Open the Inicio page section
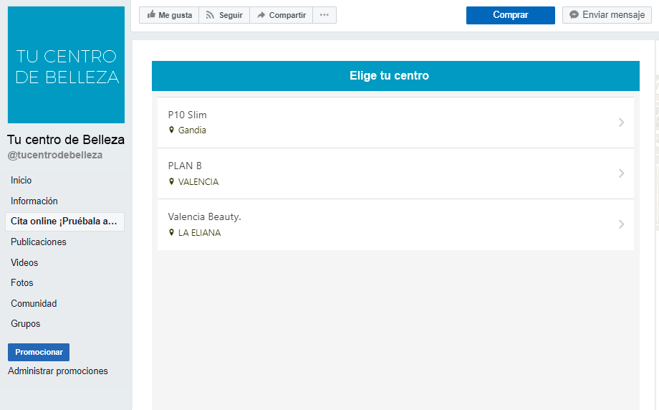This screenshot has height=410, width=659. 21,181
